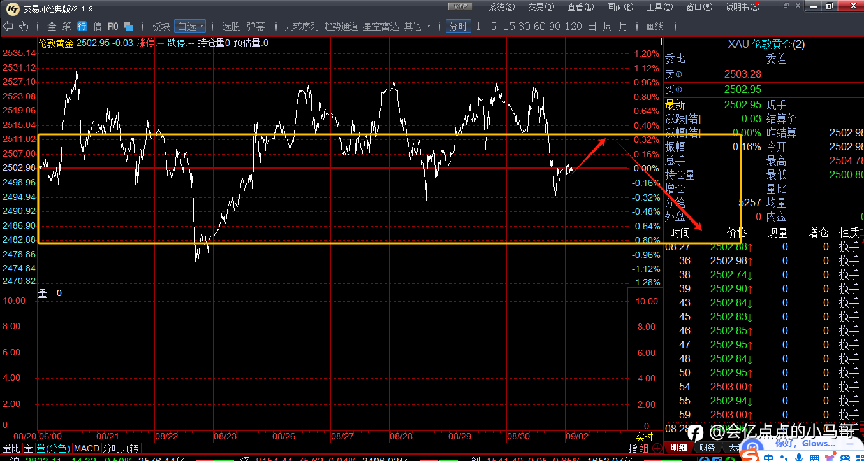Switch to the 90 minute period

(555, 26)
